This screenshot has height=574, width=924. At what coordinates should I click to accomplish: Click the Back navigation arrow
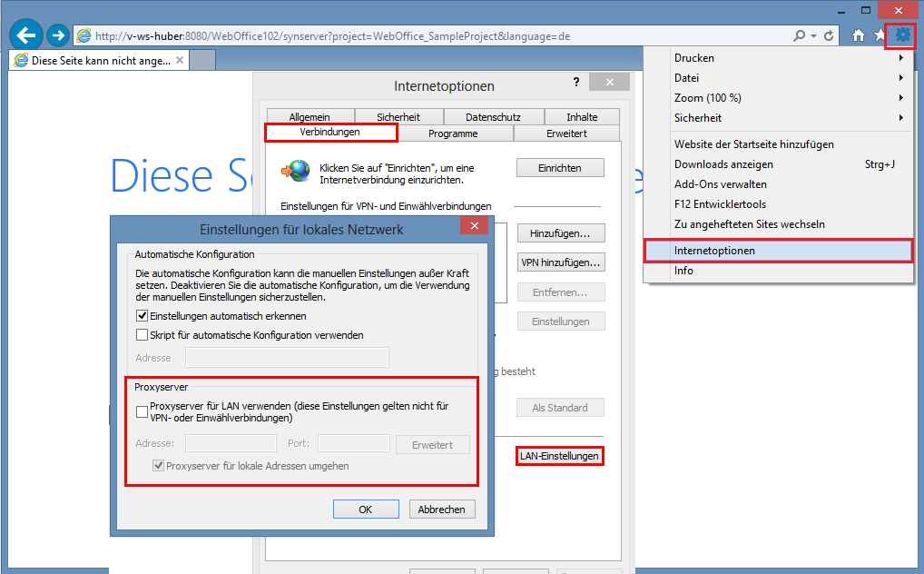pyautogui.click(x=25, y=35)
